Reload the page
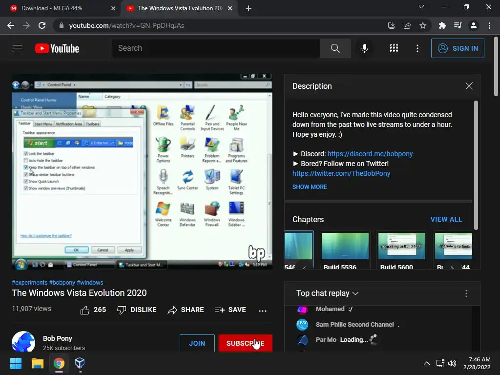This screenshot has height=375, width=500. (x=42, y=25)
